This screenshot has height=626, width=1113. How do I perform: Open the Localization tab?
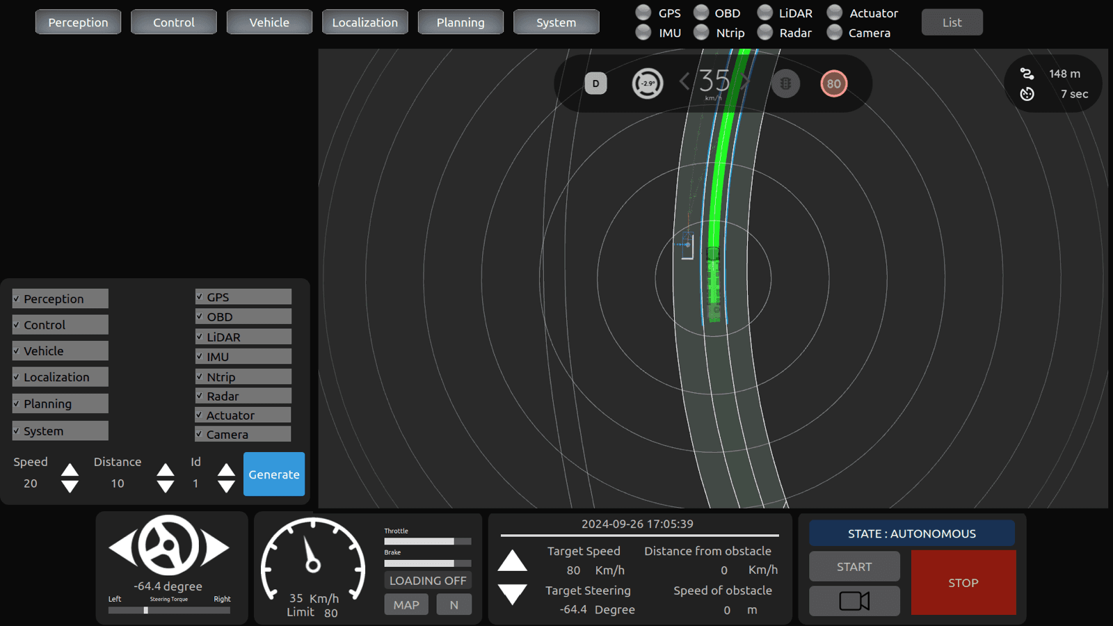pyautogui.click(x=365, y=22)
